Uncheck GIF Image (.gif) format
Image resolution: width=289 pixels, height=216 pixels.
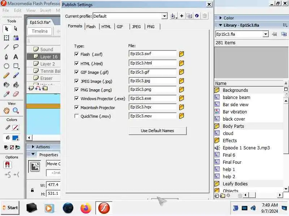[x=77, y=72]
